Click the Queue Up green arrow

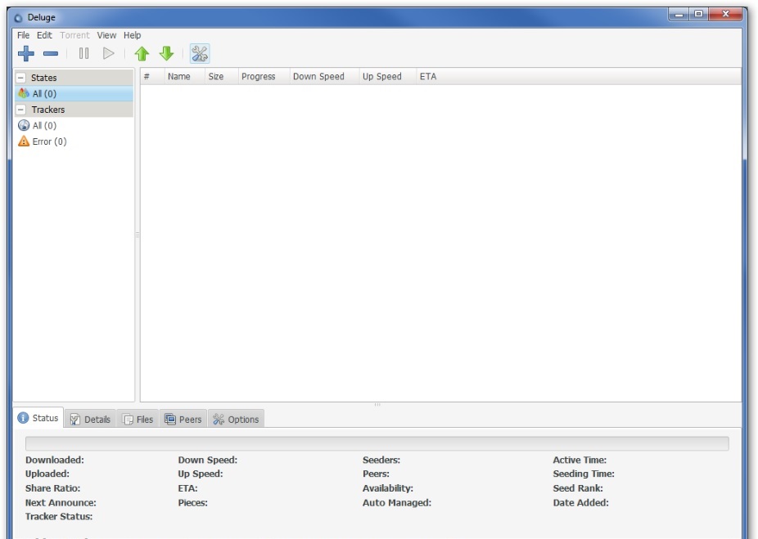[x=142, y=54]
